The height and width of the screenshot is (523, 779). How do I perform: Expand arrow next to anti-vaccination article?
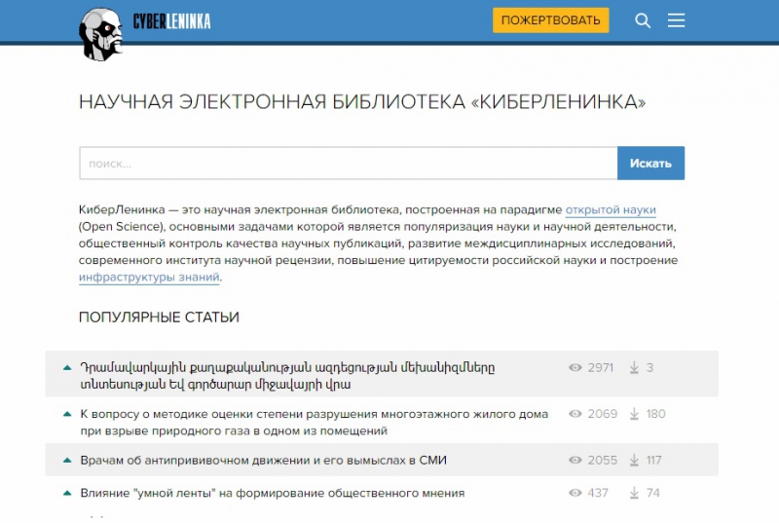[x=67, y=460]
